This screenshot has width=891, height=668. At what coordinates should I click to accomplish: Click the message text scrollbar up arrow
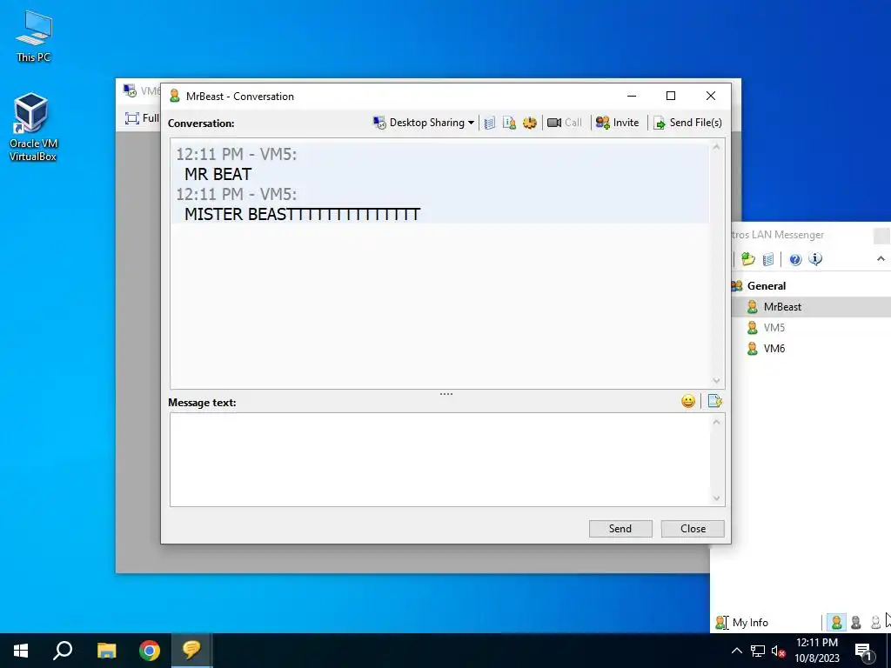pos(716,422)
